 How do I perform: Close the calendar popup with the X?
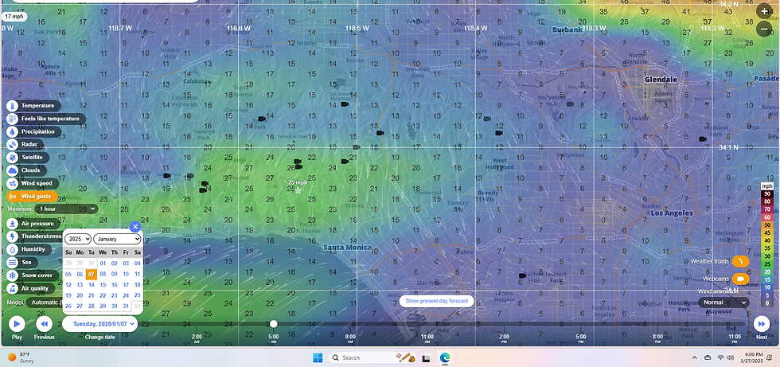[135, 227]
